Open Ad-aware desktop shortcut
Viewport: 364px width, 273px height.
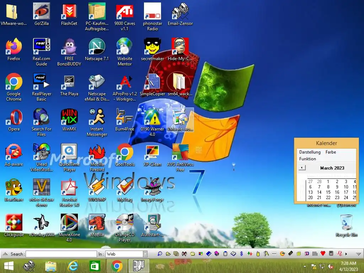(14, 155)
